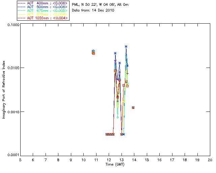Click the 'Data from: 14 Dec 2010' text
The height and width of the screenshot is (173, 216).
(x=93, y=10)
